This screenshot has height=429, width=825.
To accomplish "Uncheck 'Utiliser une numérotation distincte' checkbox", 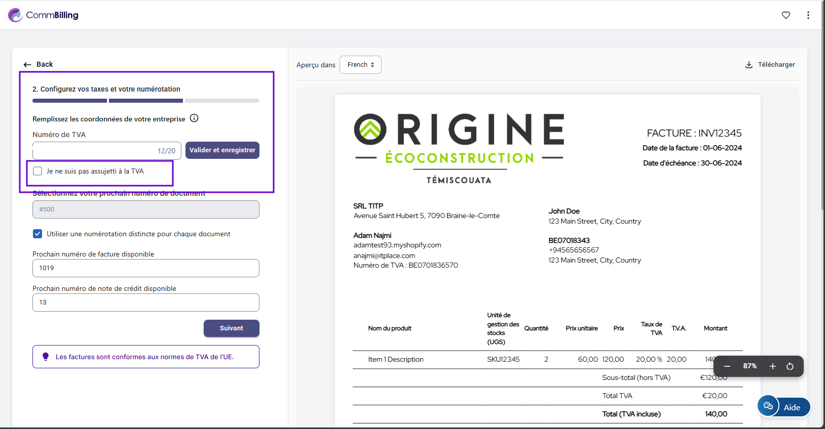I will [x=37, y=234].
